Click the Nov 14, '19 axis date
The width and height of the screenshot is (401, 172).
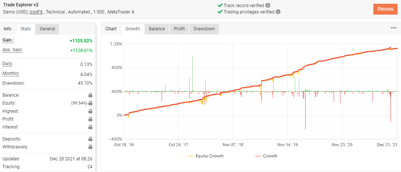287,145
